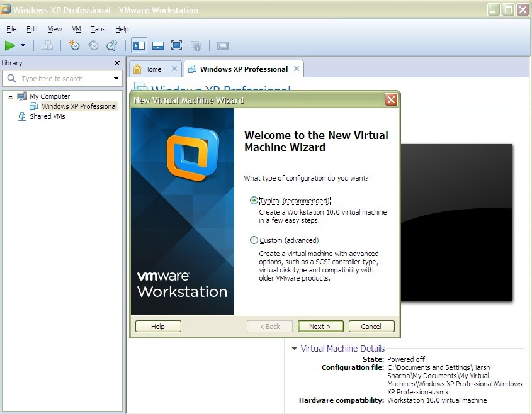This screenshot has height=414, width=532.
Task: Click the VMware icon in the title bar
Action: click(x=5, y=9)
